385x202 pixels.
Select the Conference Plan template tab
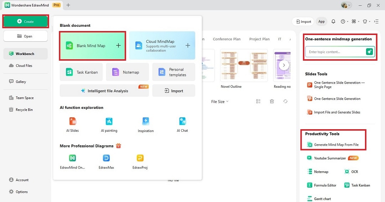pyautogui.click(x=227, y=39)
